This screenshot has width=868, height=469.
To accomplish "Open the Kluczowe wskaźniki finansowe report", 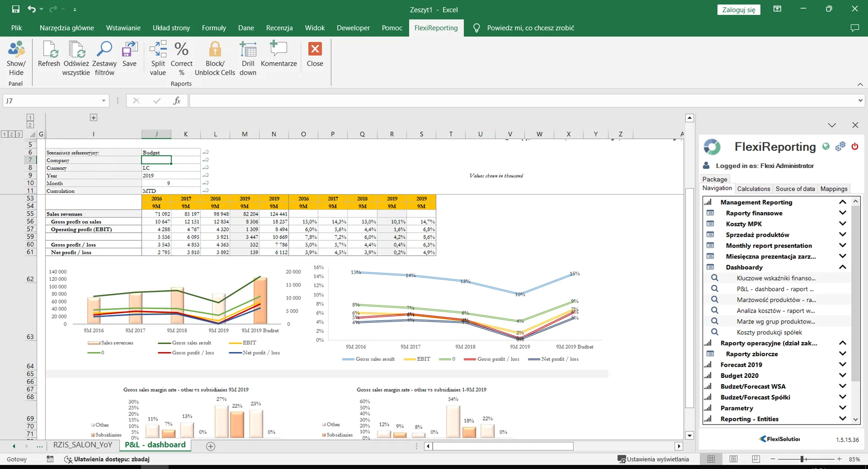I will [776, 278].
